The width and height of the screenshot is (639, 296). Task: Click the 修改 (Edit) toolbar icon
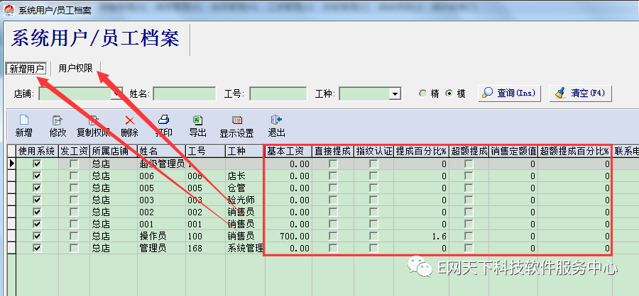(x=58, y=120)
